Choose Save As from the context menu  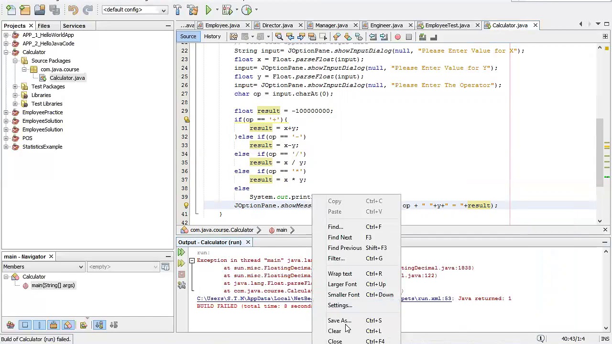(x=339, y=321)
